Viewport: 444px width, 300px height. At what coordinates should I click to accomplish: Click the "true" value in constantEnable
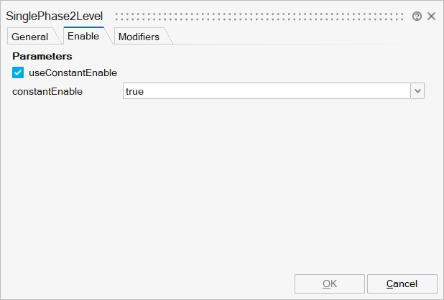[135, 91]
